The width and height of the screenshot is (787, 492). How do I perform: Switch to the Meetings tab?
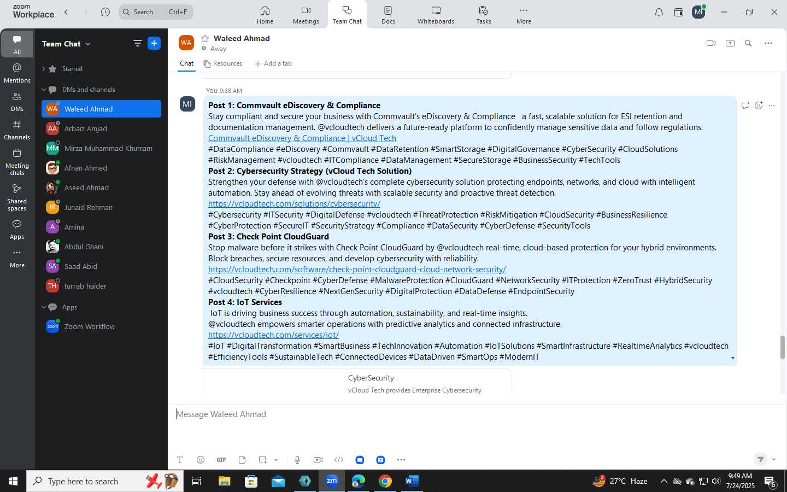tap(306, 15)
